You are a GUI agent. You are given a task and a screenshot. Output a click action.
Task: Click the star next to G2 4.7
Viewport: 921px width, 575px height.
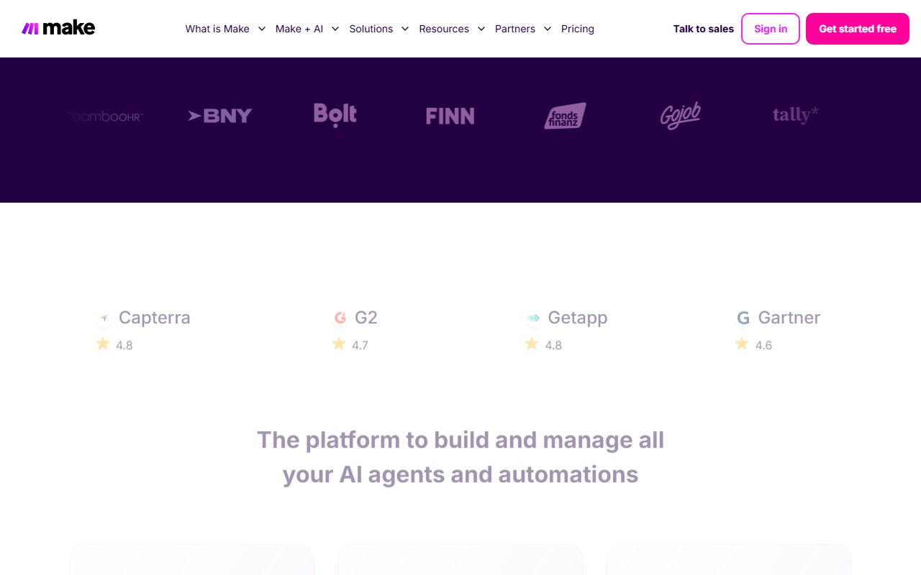(x=339, y=344)
